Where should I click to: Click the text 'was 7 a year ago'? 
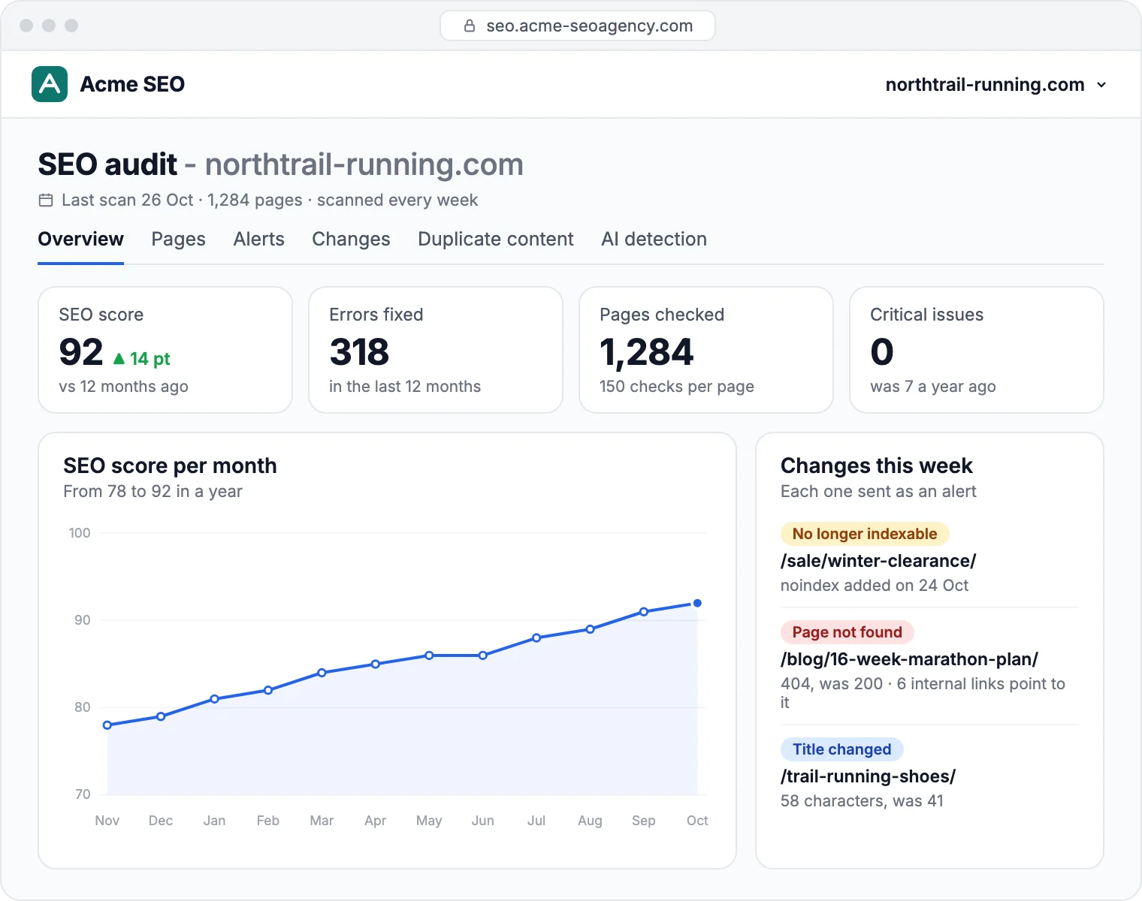pyautogui.click(x=933, y=387)
